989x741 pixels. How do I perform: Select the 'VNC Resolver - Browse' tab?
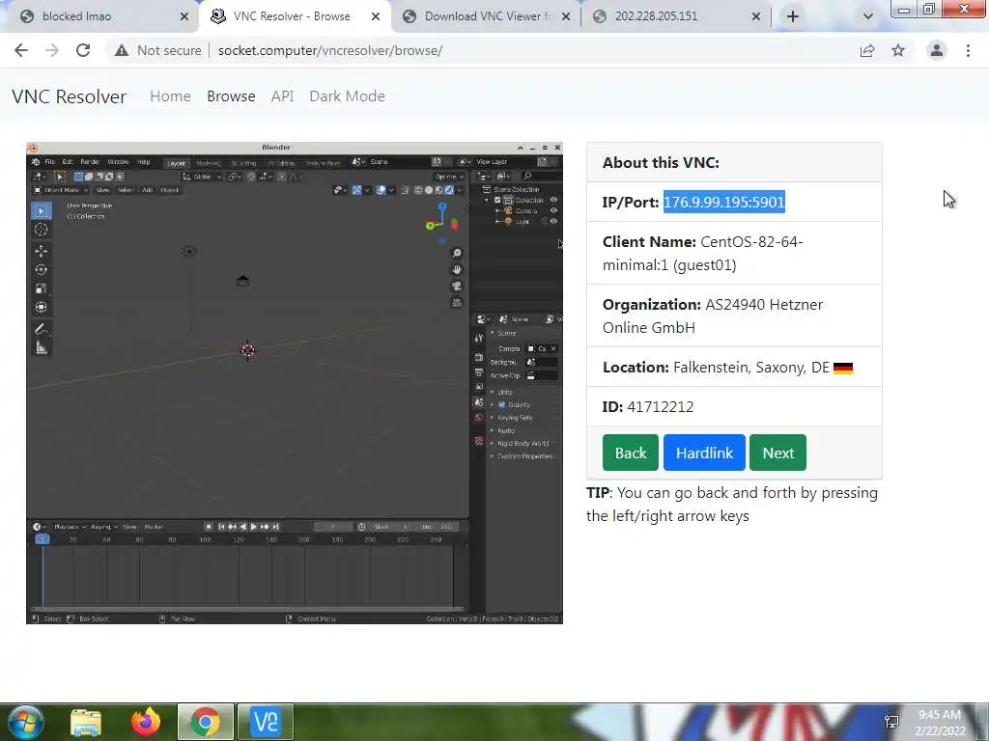(294, 16)
